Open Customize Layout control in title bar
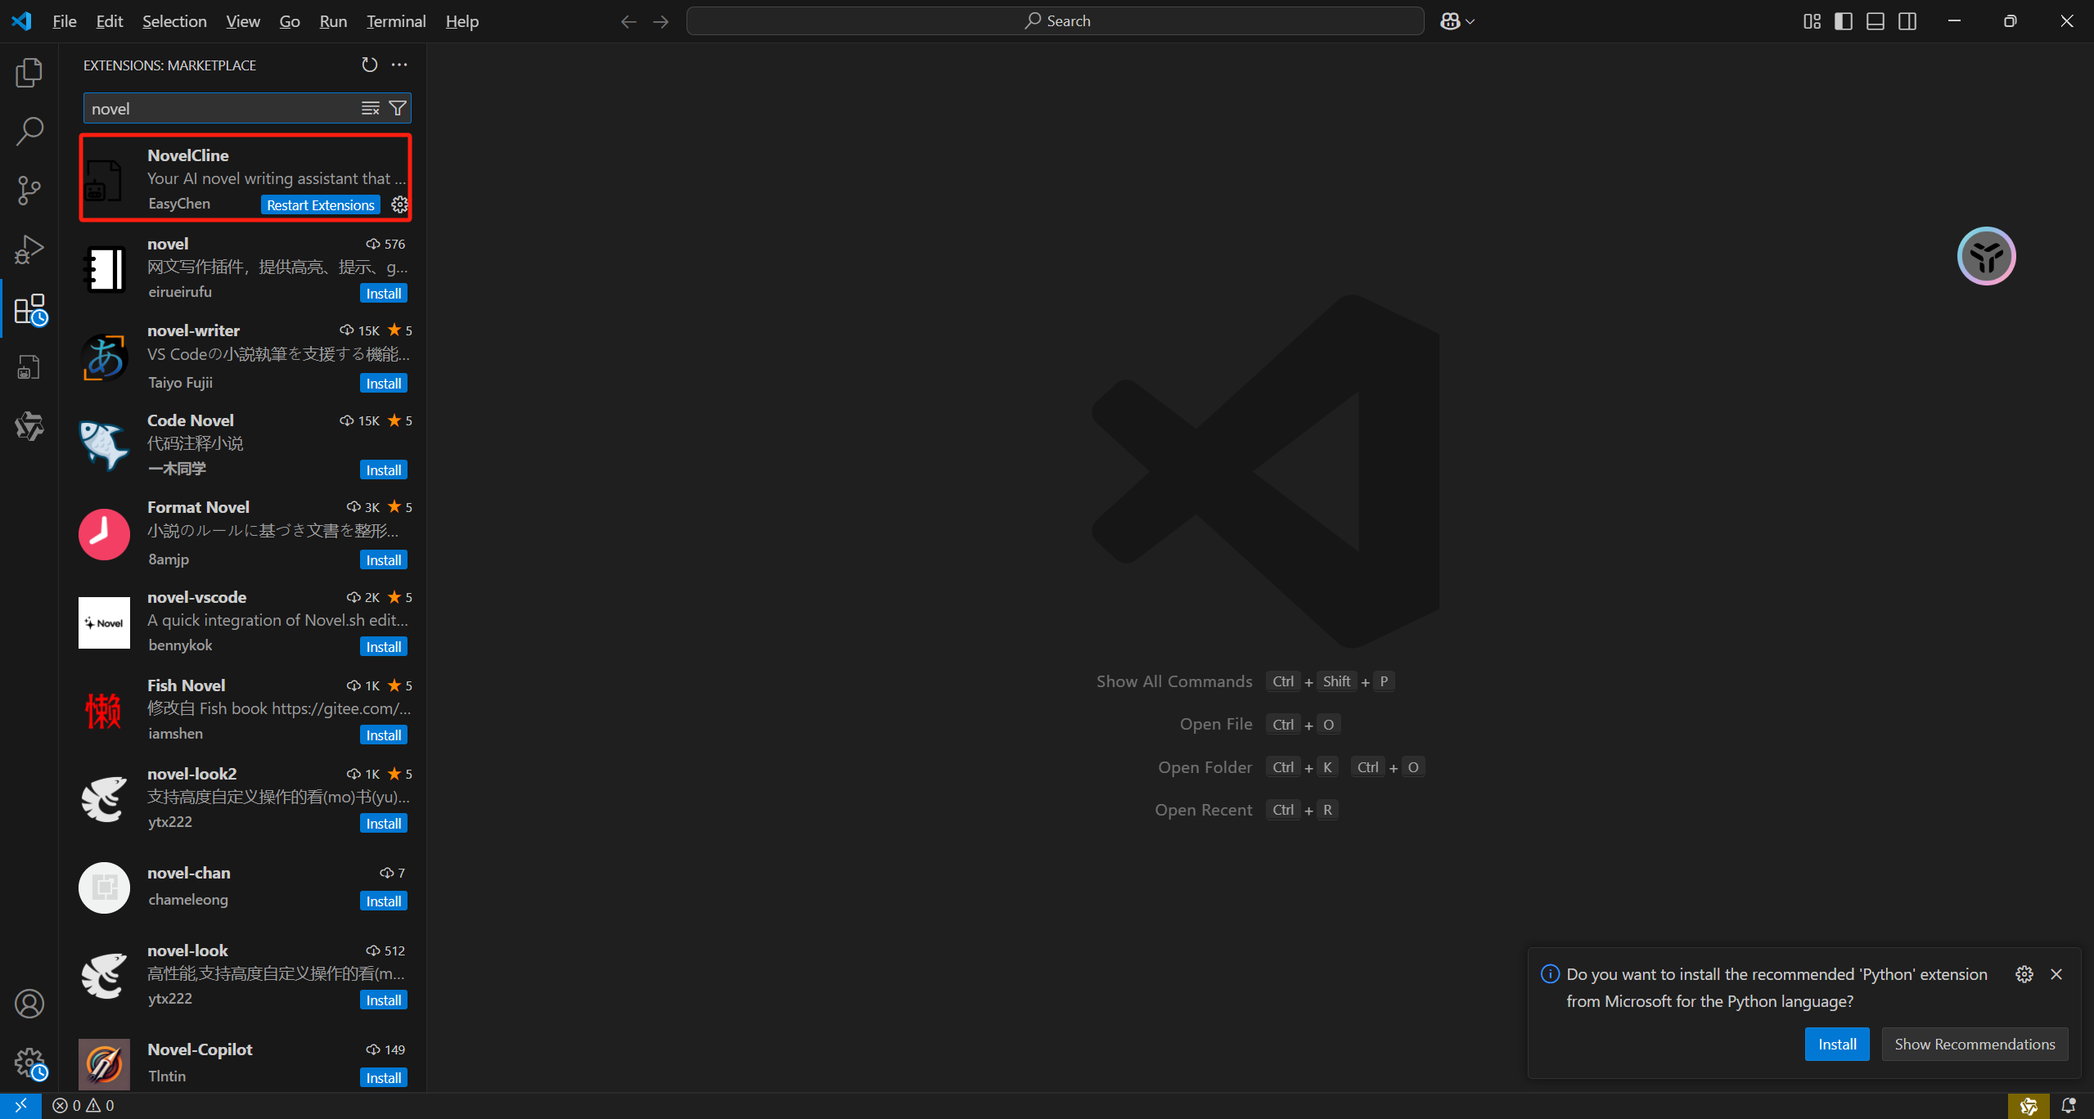The width and height of the screenshot is (2094, 1119). [1812, 21]
